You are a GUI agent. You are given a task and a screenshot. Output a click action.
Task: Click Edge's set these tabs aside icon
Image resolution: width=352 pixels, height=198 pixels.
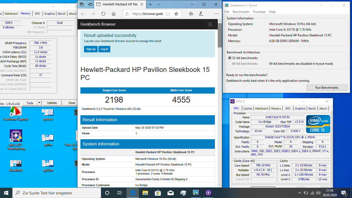[x=90, y=4]
